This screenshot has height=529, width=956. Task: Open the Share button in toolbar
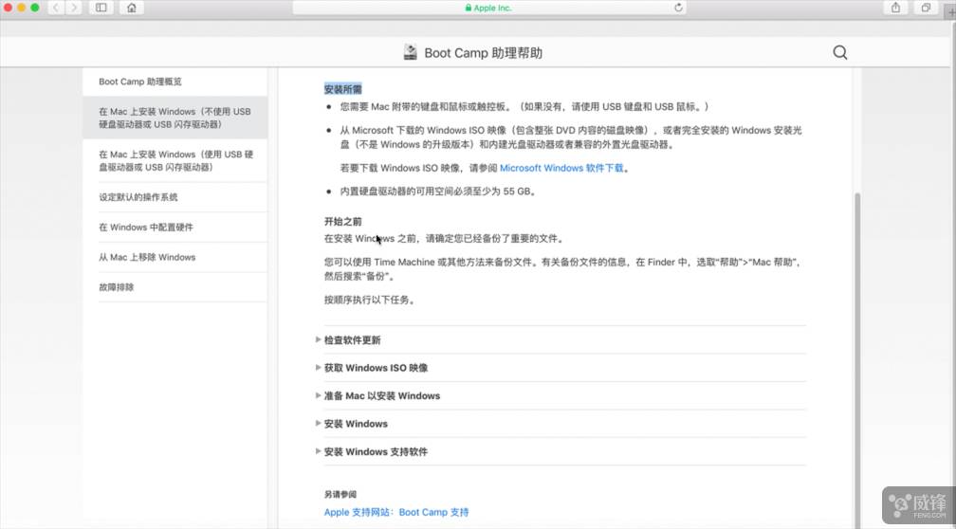pyautogui.click(x=895, y=8)
